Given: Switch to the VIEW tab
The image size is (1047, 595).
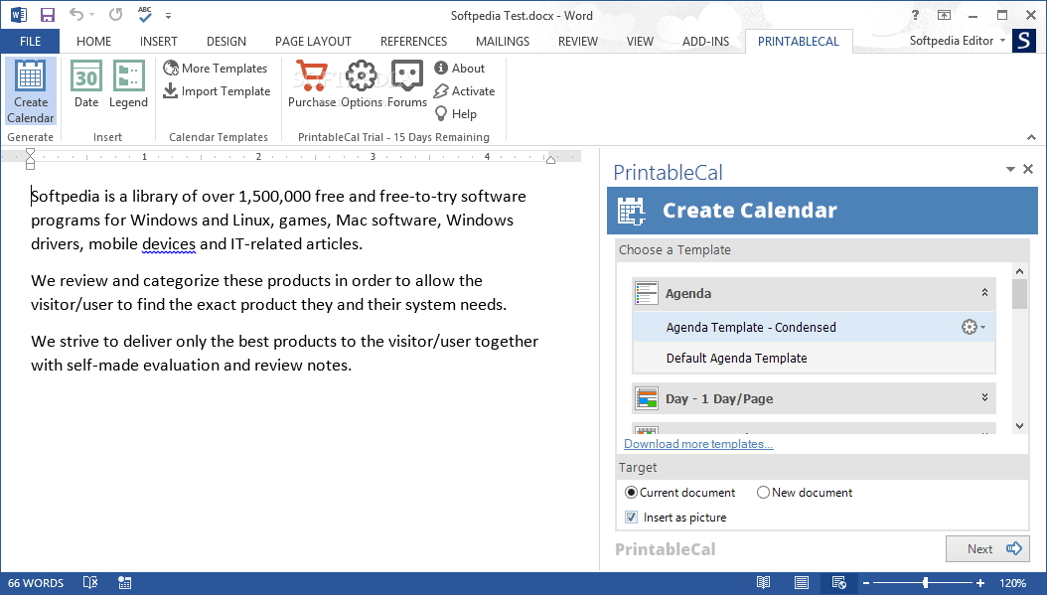Looking at the screenshot, I should tap(640, 42).
